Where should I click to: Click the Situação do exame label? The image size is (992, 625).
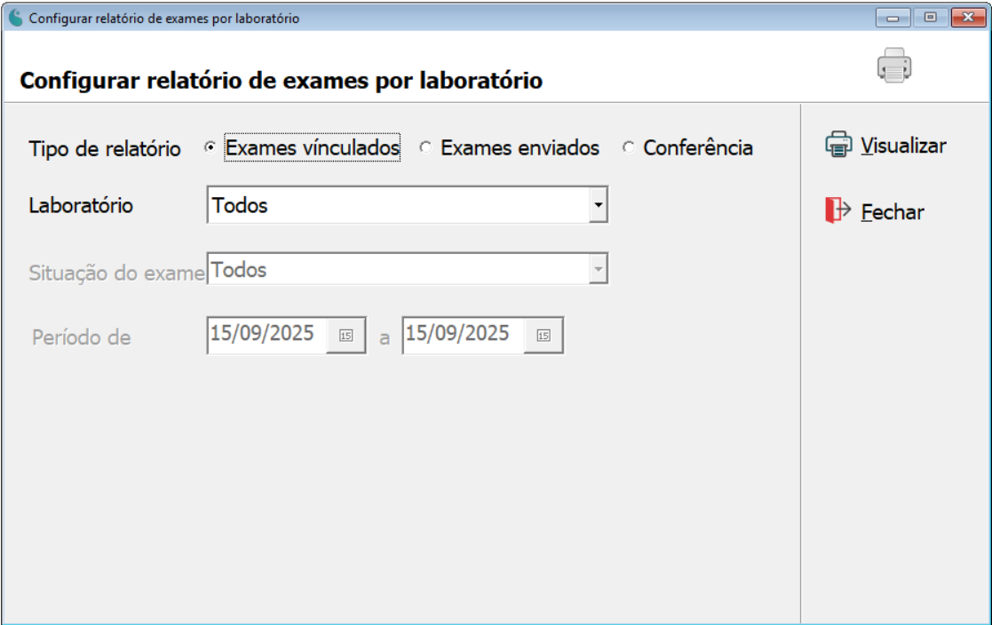pos(117,273)
